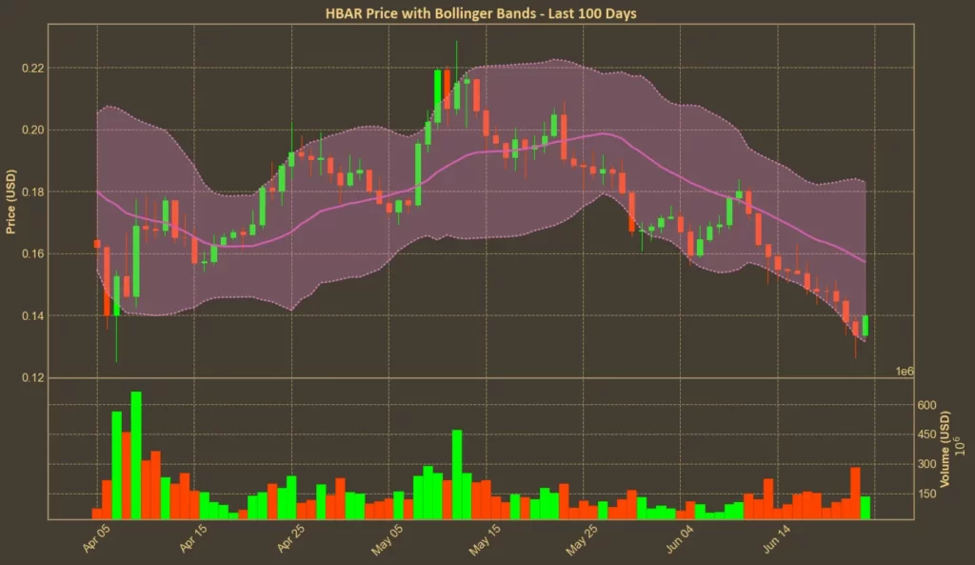Click the 150 volume tick label
The image size is (975, 565).
(x=926, y=494)
